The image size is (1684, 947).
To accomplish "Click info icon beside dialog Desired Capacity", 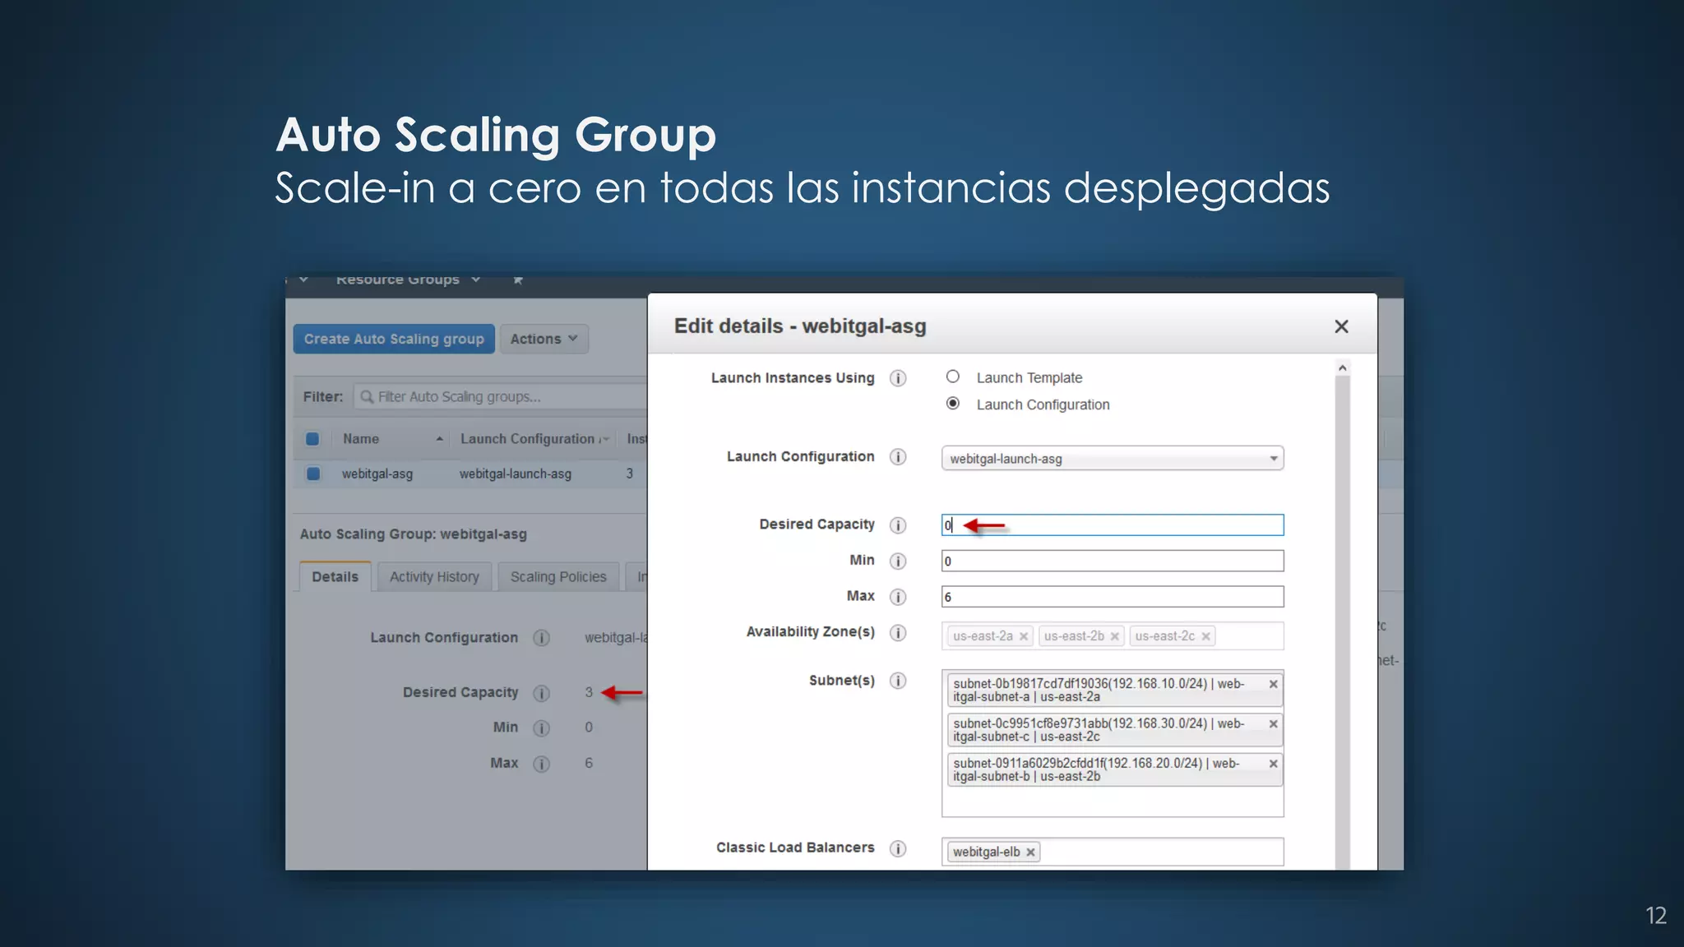I will coord(898,525).
